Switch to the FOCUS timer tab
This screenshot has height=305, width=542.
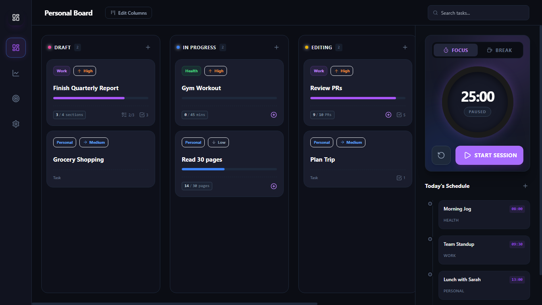point(456,50)
